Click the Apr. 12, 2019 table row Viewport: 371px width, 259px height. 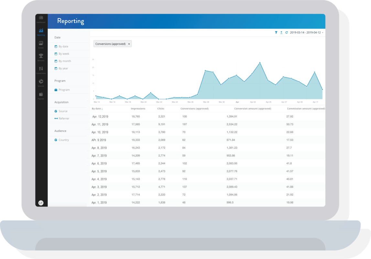[100, 117]
